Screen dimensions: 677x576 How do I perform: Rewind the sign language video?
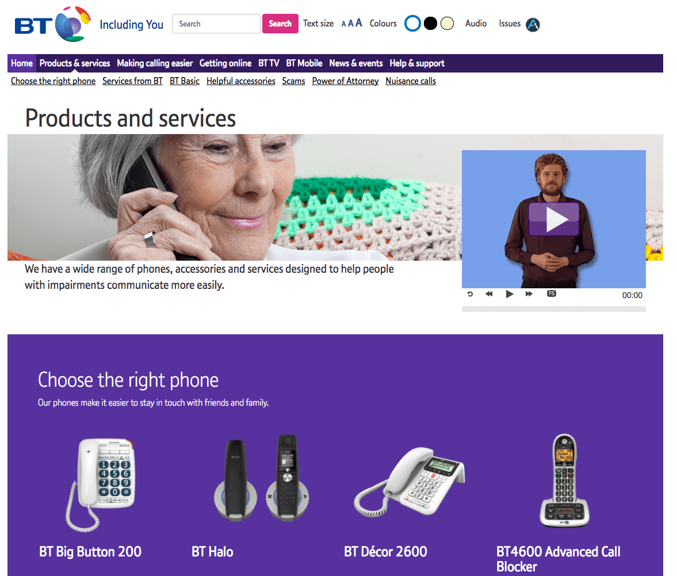point(489,294)
